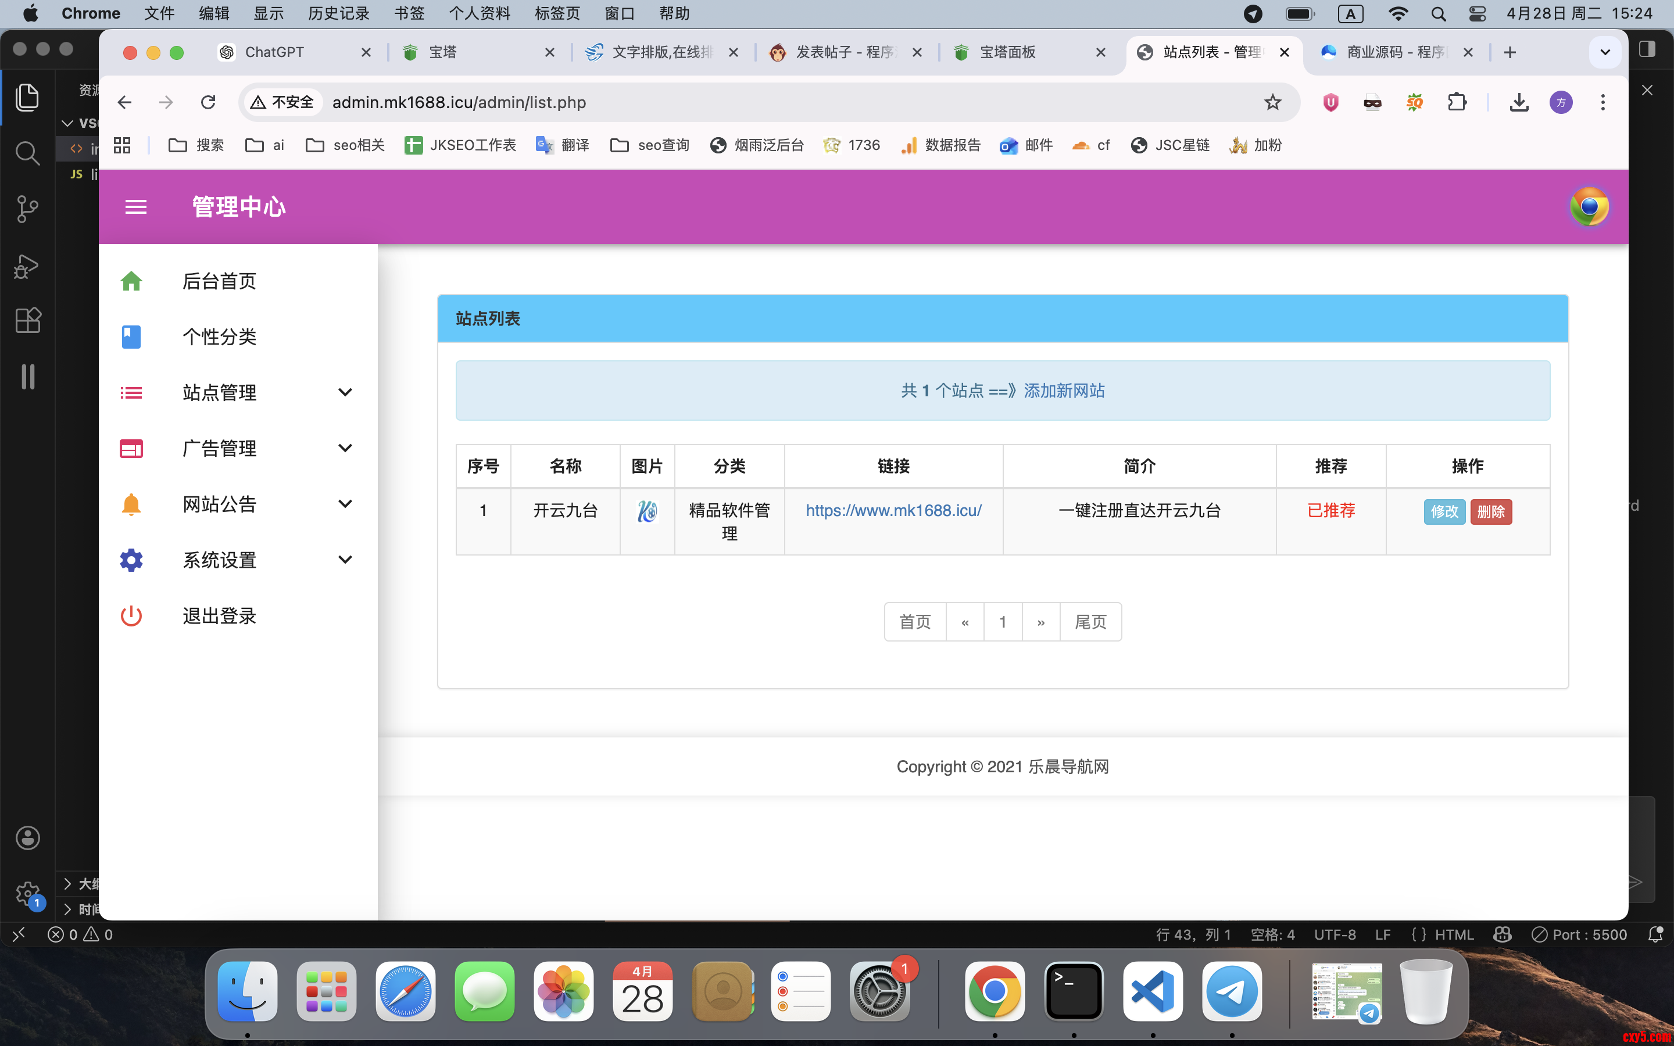Image resolution: width=1674 pixels, height=1046 pixels.
Task: Select the Run and Debug icon in VS Code
Action: pyautogui.click(x=27, y=266)
